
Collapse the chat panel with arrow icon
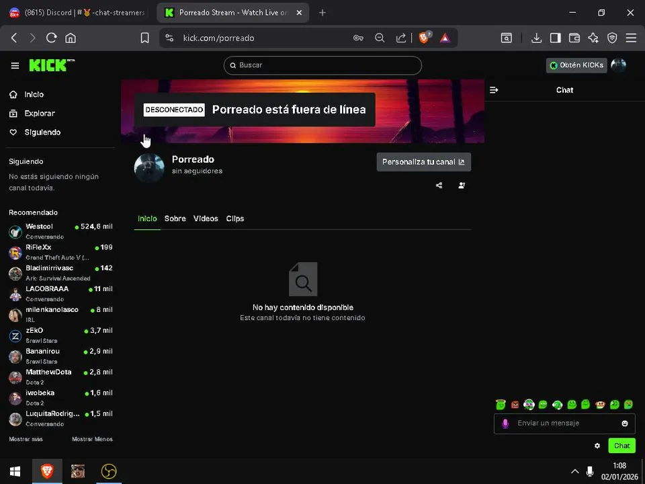(x=494, y=89)
